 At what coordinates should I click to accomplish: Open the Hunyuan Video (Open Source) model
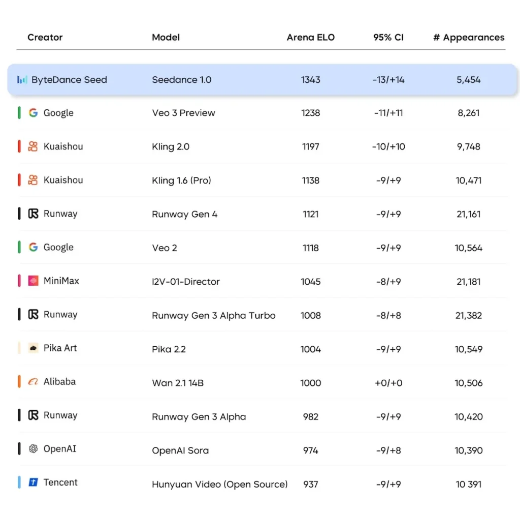pyautogui.click(x=219, y=484)
